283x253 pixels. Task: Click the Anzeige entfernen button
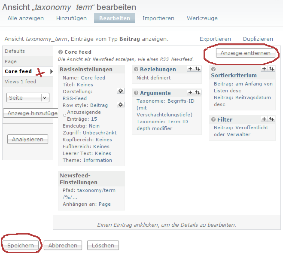(x=246, y=53)
